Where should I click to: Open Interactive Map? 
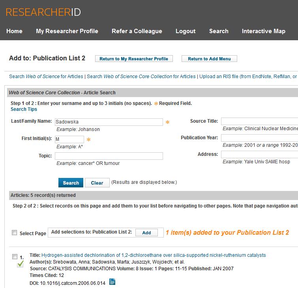pyautogui.click(x=264, y=31)
